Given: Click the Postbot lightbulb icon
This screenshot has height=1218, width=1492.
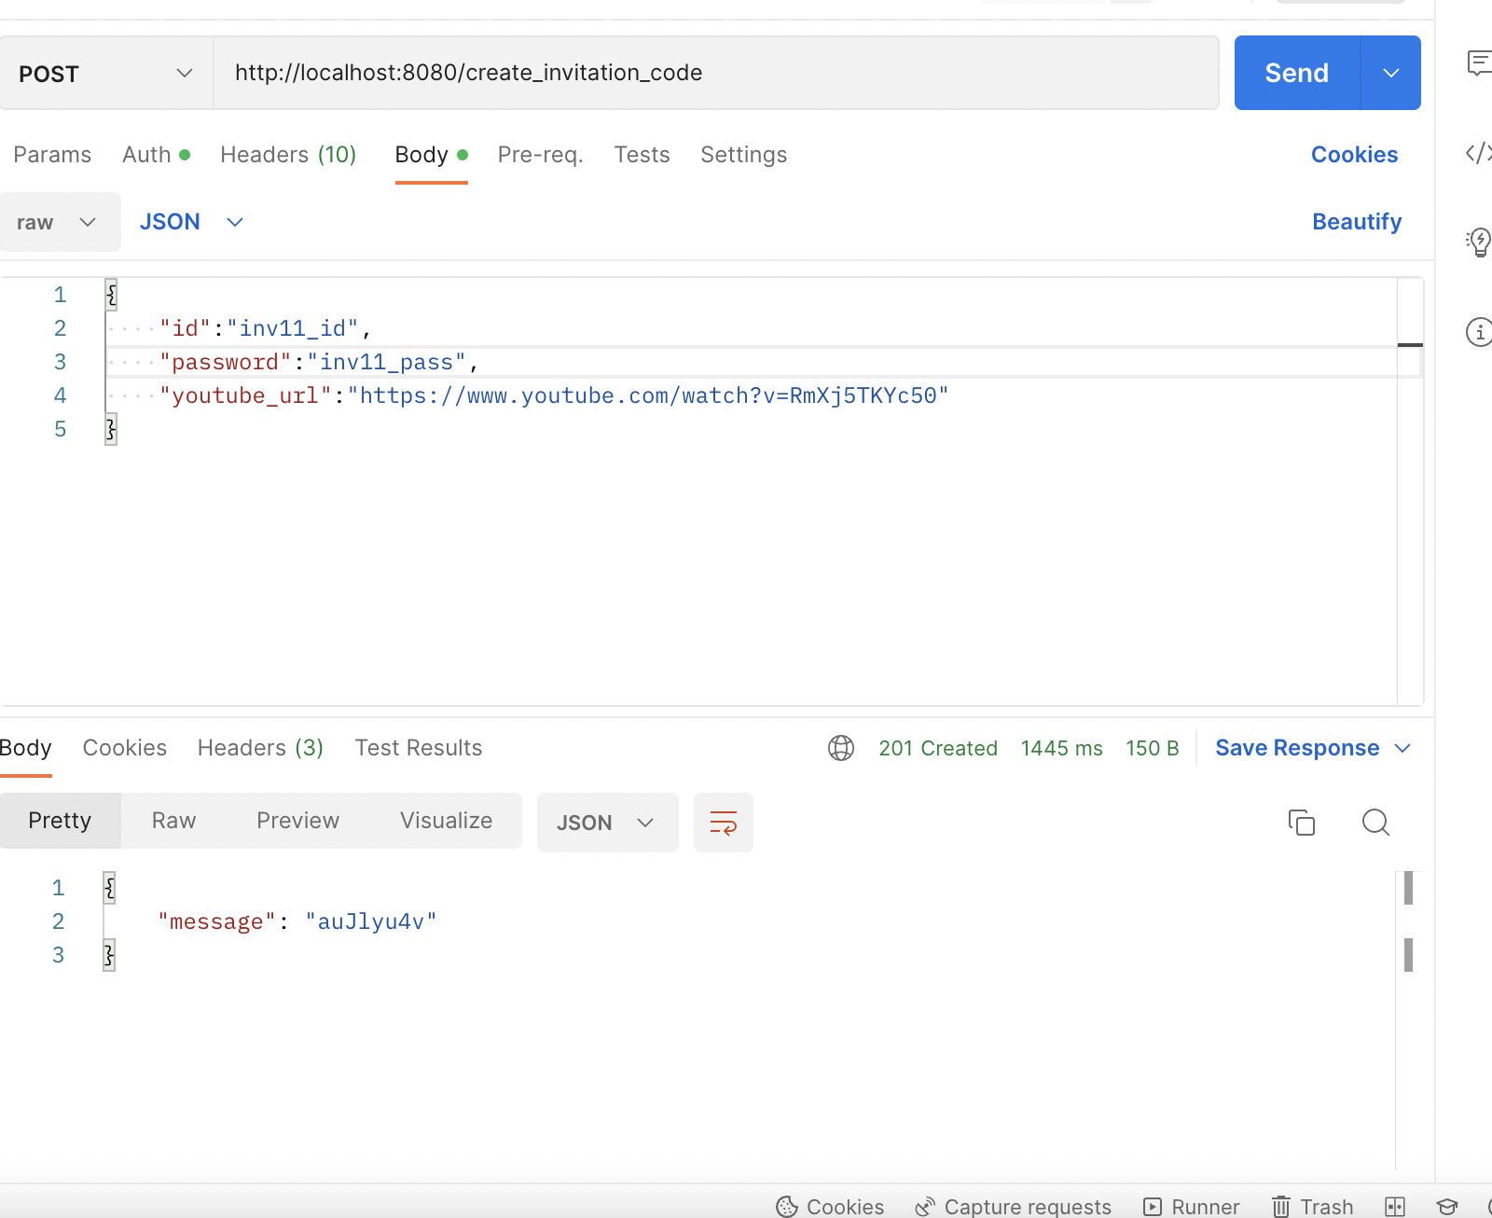Looking at the screenshot, I should [1478, 242].
